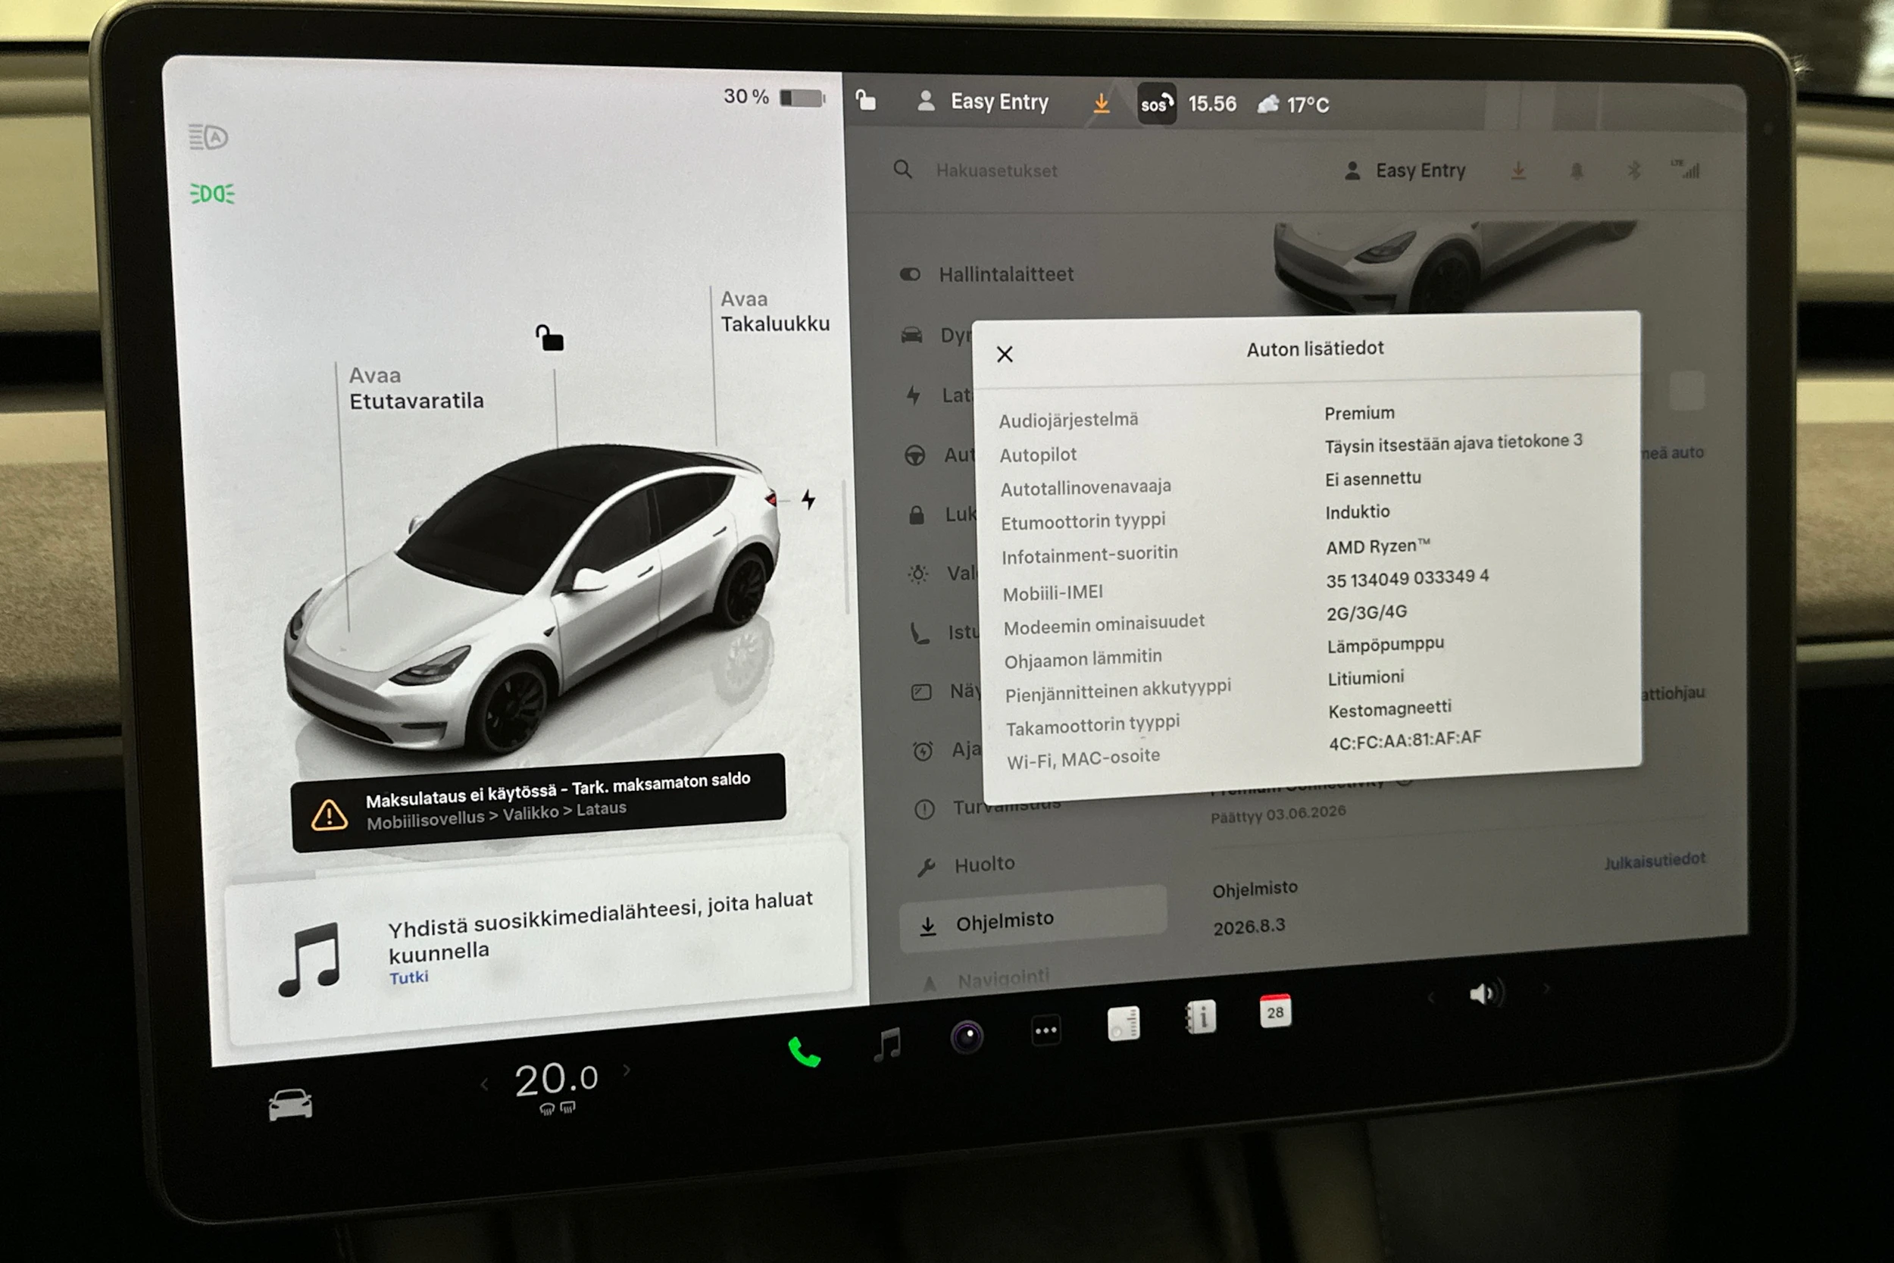Tap the large music note icon
Viewport: 1894px width, 1263px height.
click(309, 958)
